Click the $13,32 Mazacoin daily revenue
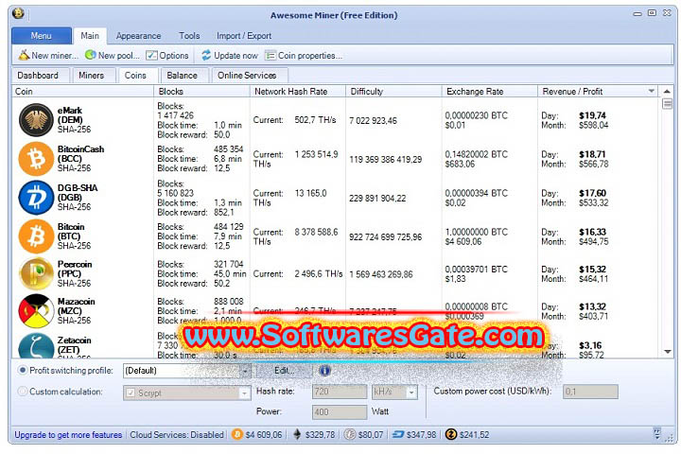The width and height of the screenshot is (681, 454). pos(592,306)
